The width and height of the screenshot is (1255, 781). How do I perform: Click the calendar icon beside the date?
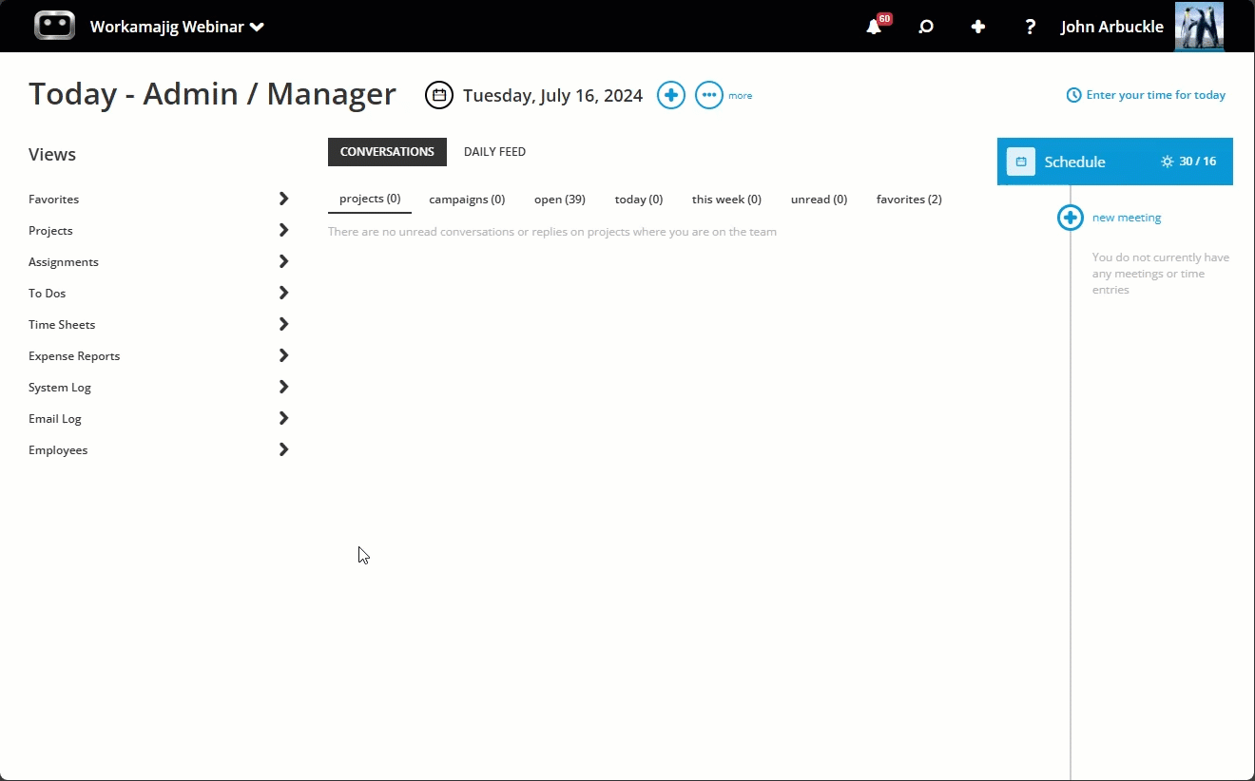[438, 95]
